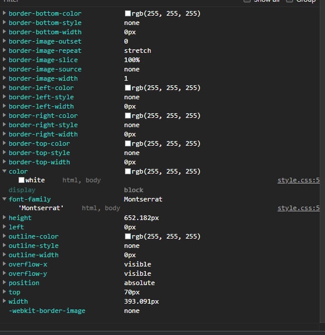Image resolution: width=325 pixels, height=335 pixels.
Task: Click the font-family property name
Action: [30, 199]
